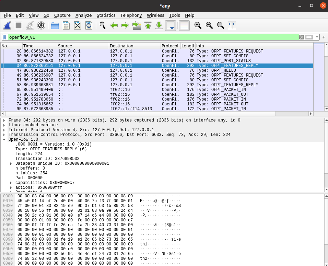Open the Tools menu
Viewport: 328px width, 266px height.
tap(174, 15)
